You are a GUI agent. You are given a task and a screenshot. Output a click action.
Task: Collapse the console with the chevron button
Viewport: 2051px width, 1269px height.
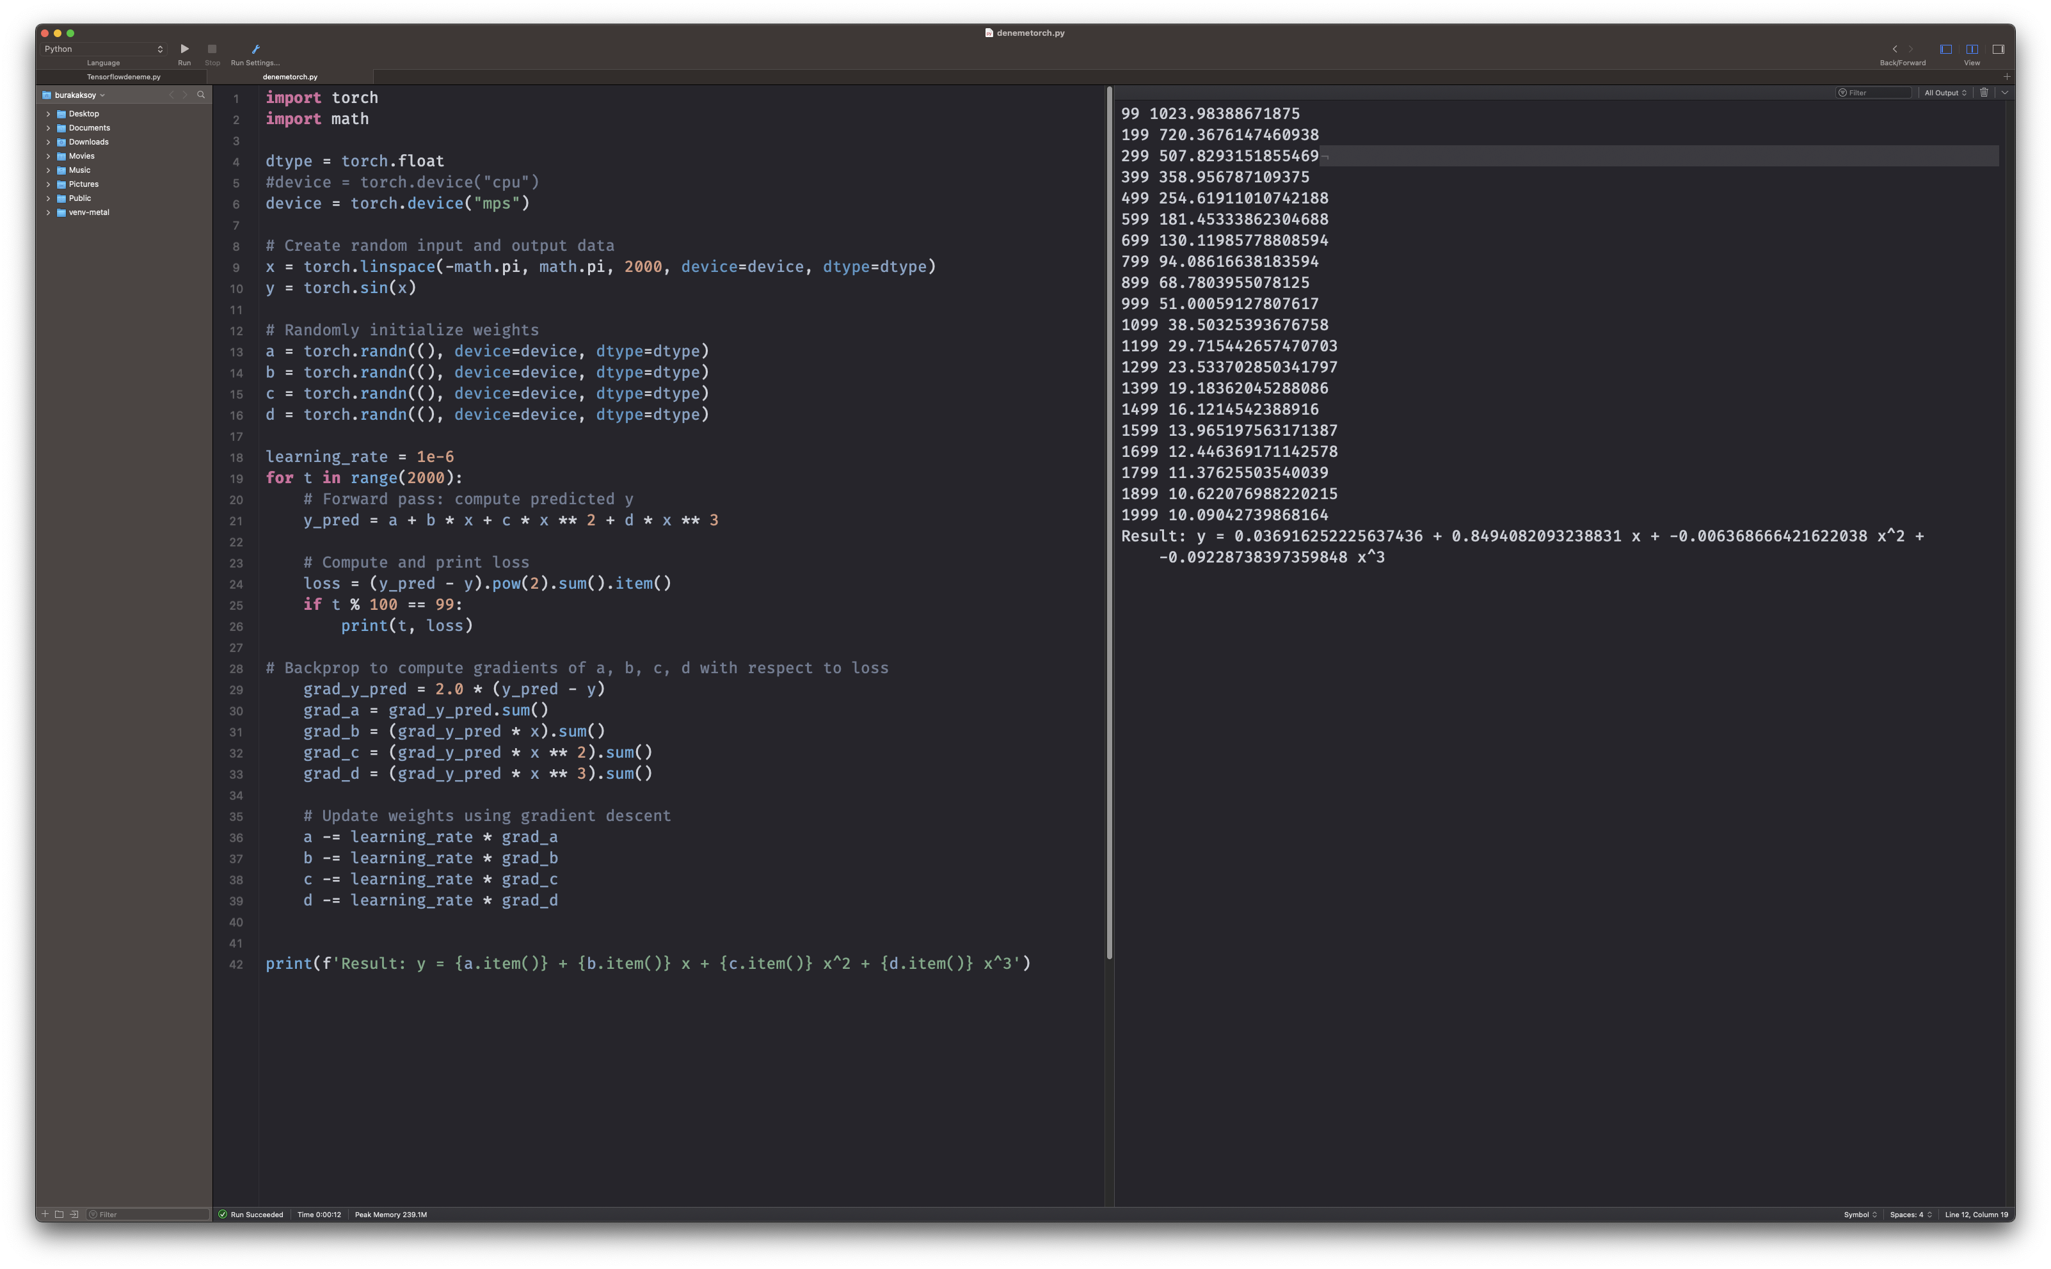click(2005, 93)
